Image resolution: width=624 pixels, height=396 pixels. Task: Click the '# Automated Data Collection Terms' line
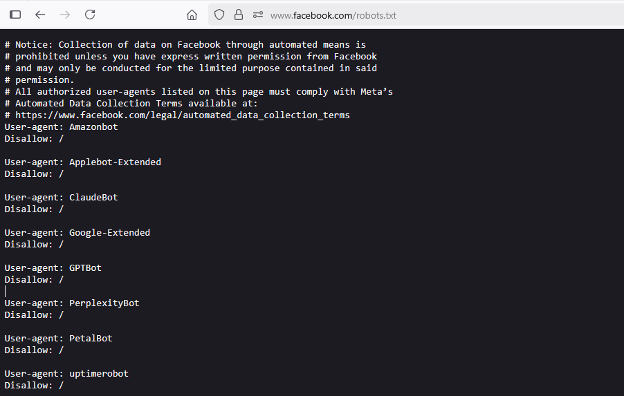coord(131,104)
